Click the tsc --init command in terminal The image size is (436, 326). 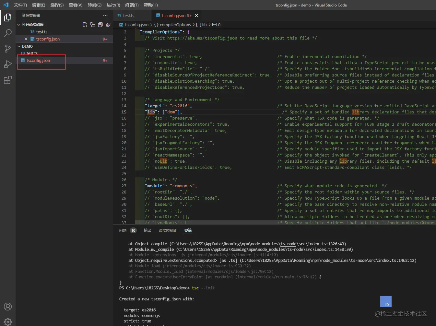pos(203,288)
